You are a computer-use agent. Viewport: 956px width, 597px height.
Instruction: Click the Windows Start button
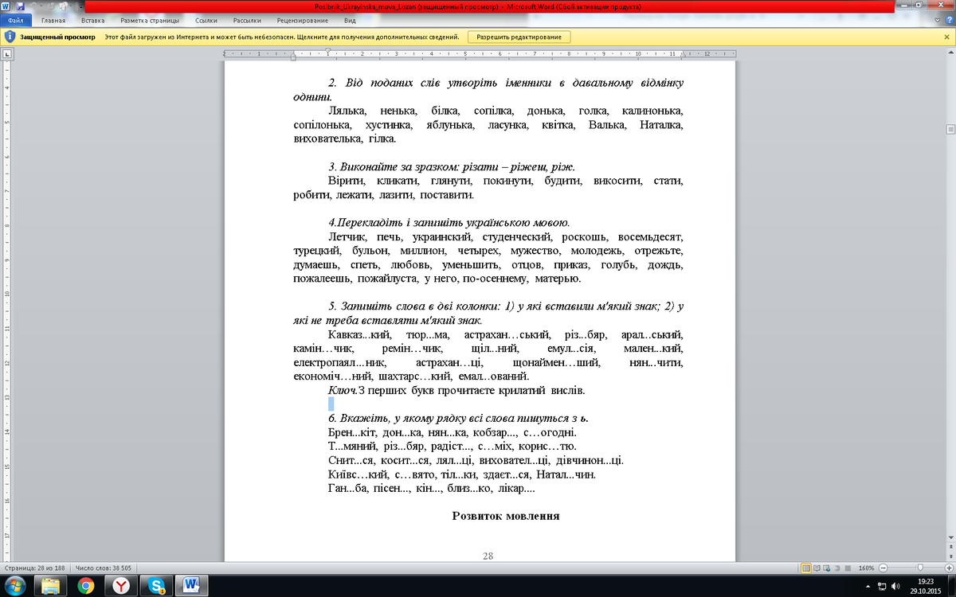pos(16,586)
